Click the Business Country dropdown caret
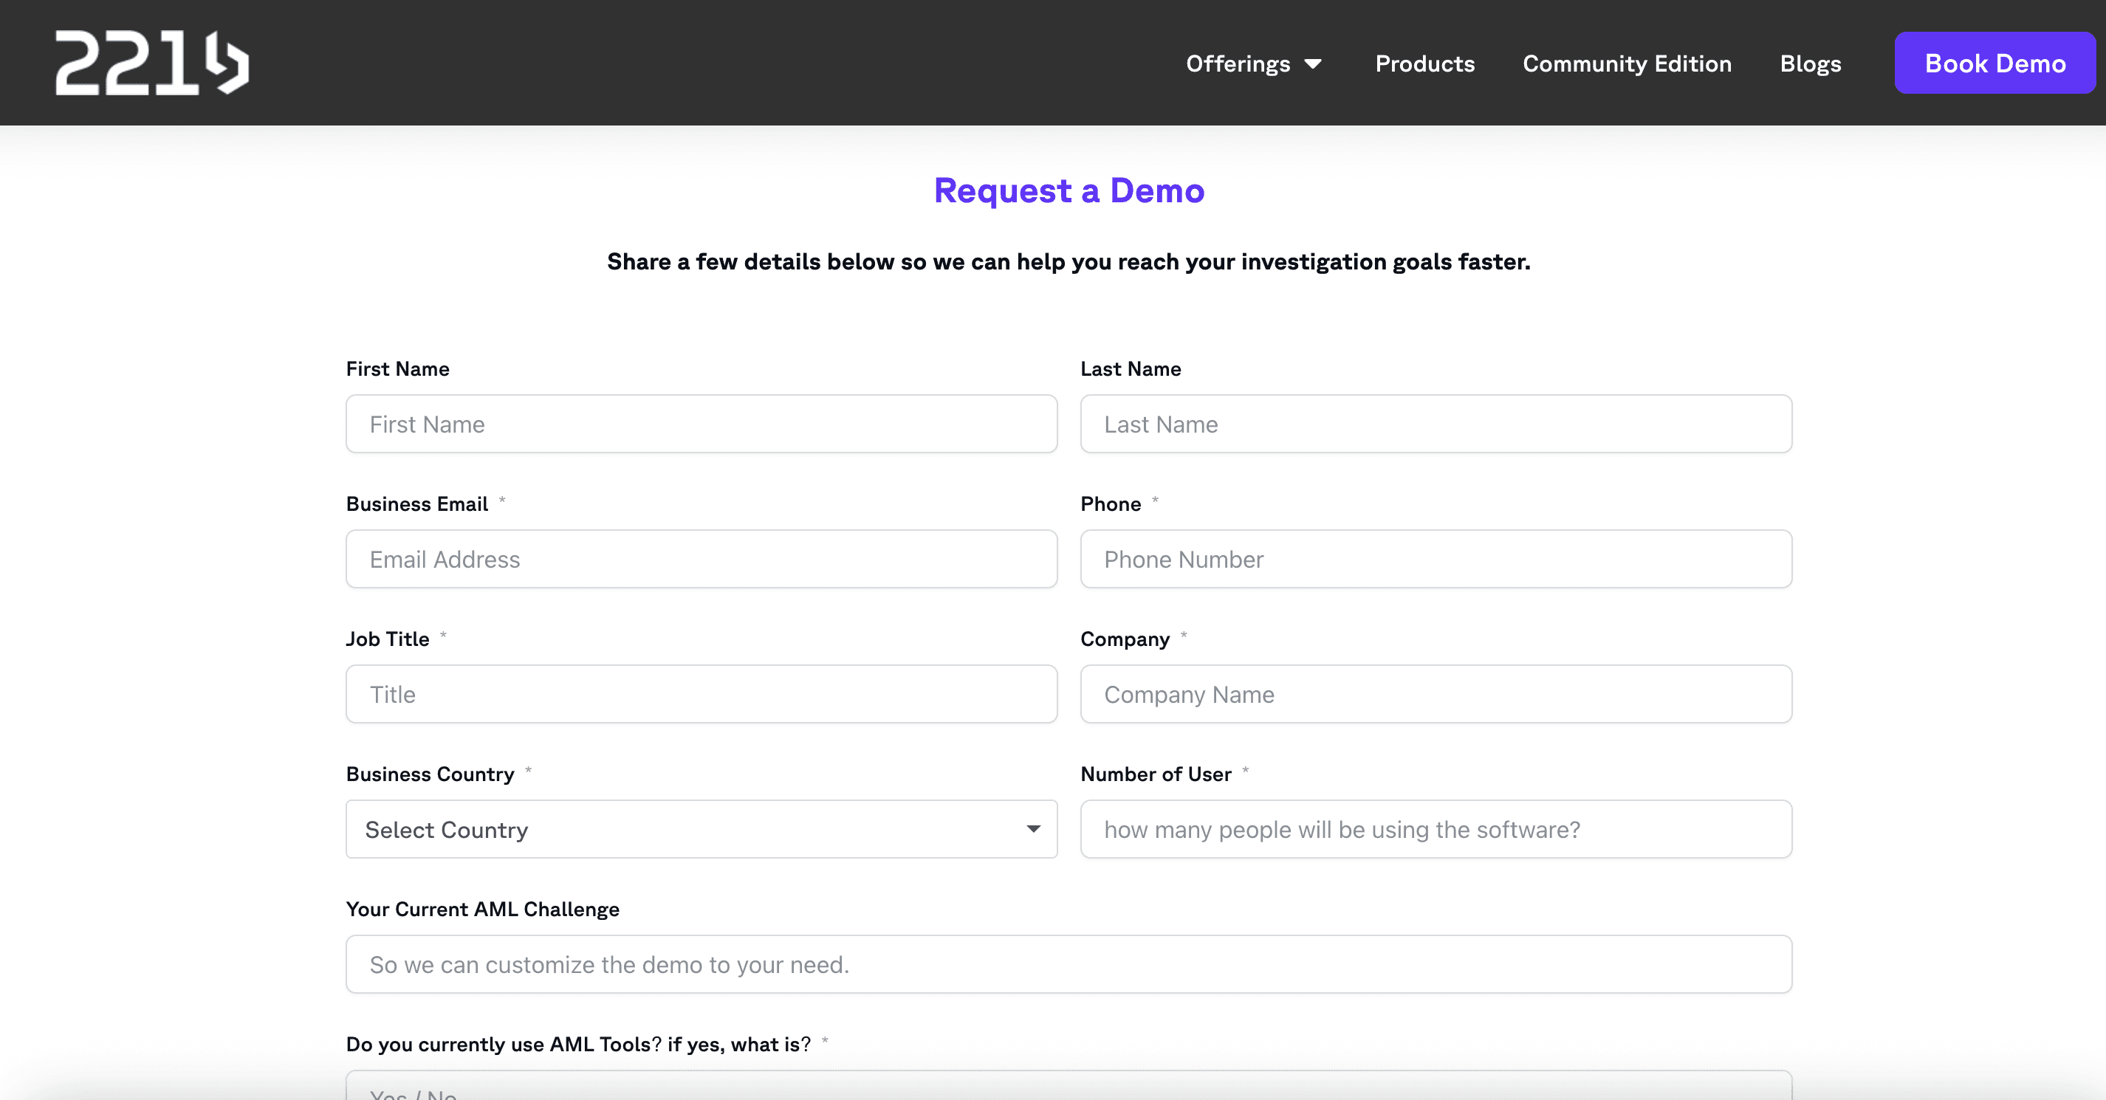The height and width of the screenshot is (1100, 2106). pos(1033,830)
